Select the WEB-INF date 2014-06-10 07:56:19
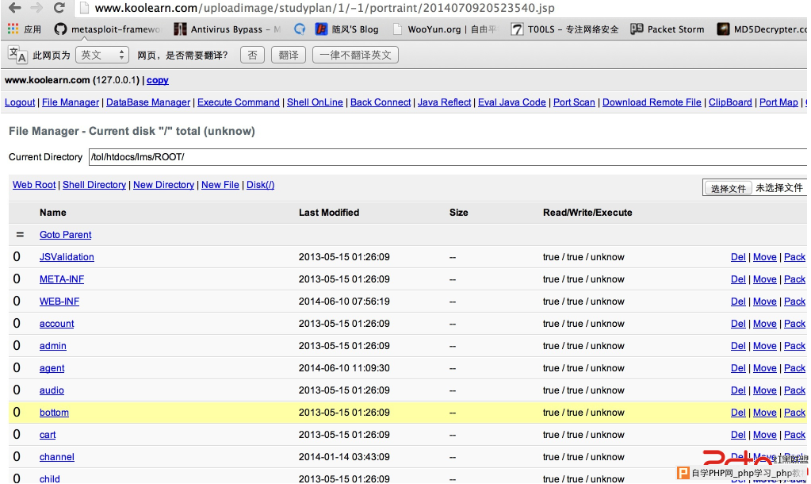The width and height of the screenshot is (811, 484). [x=344, y=302]
